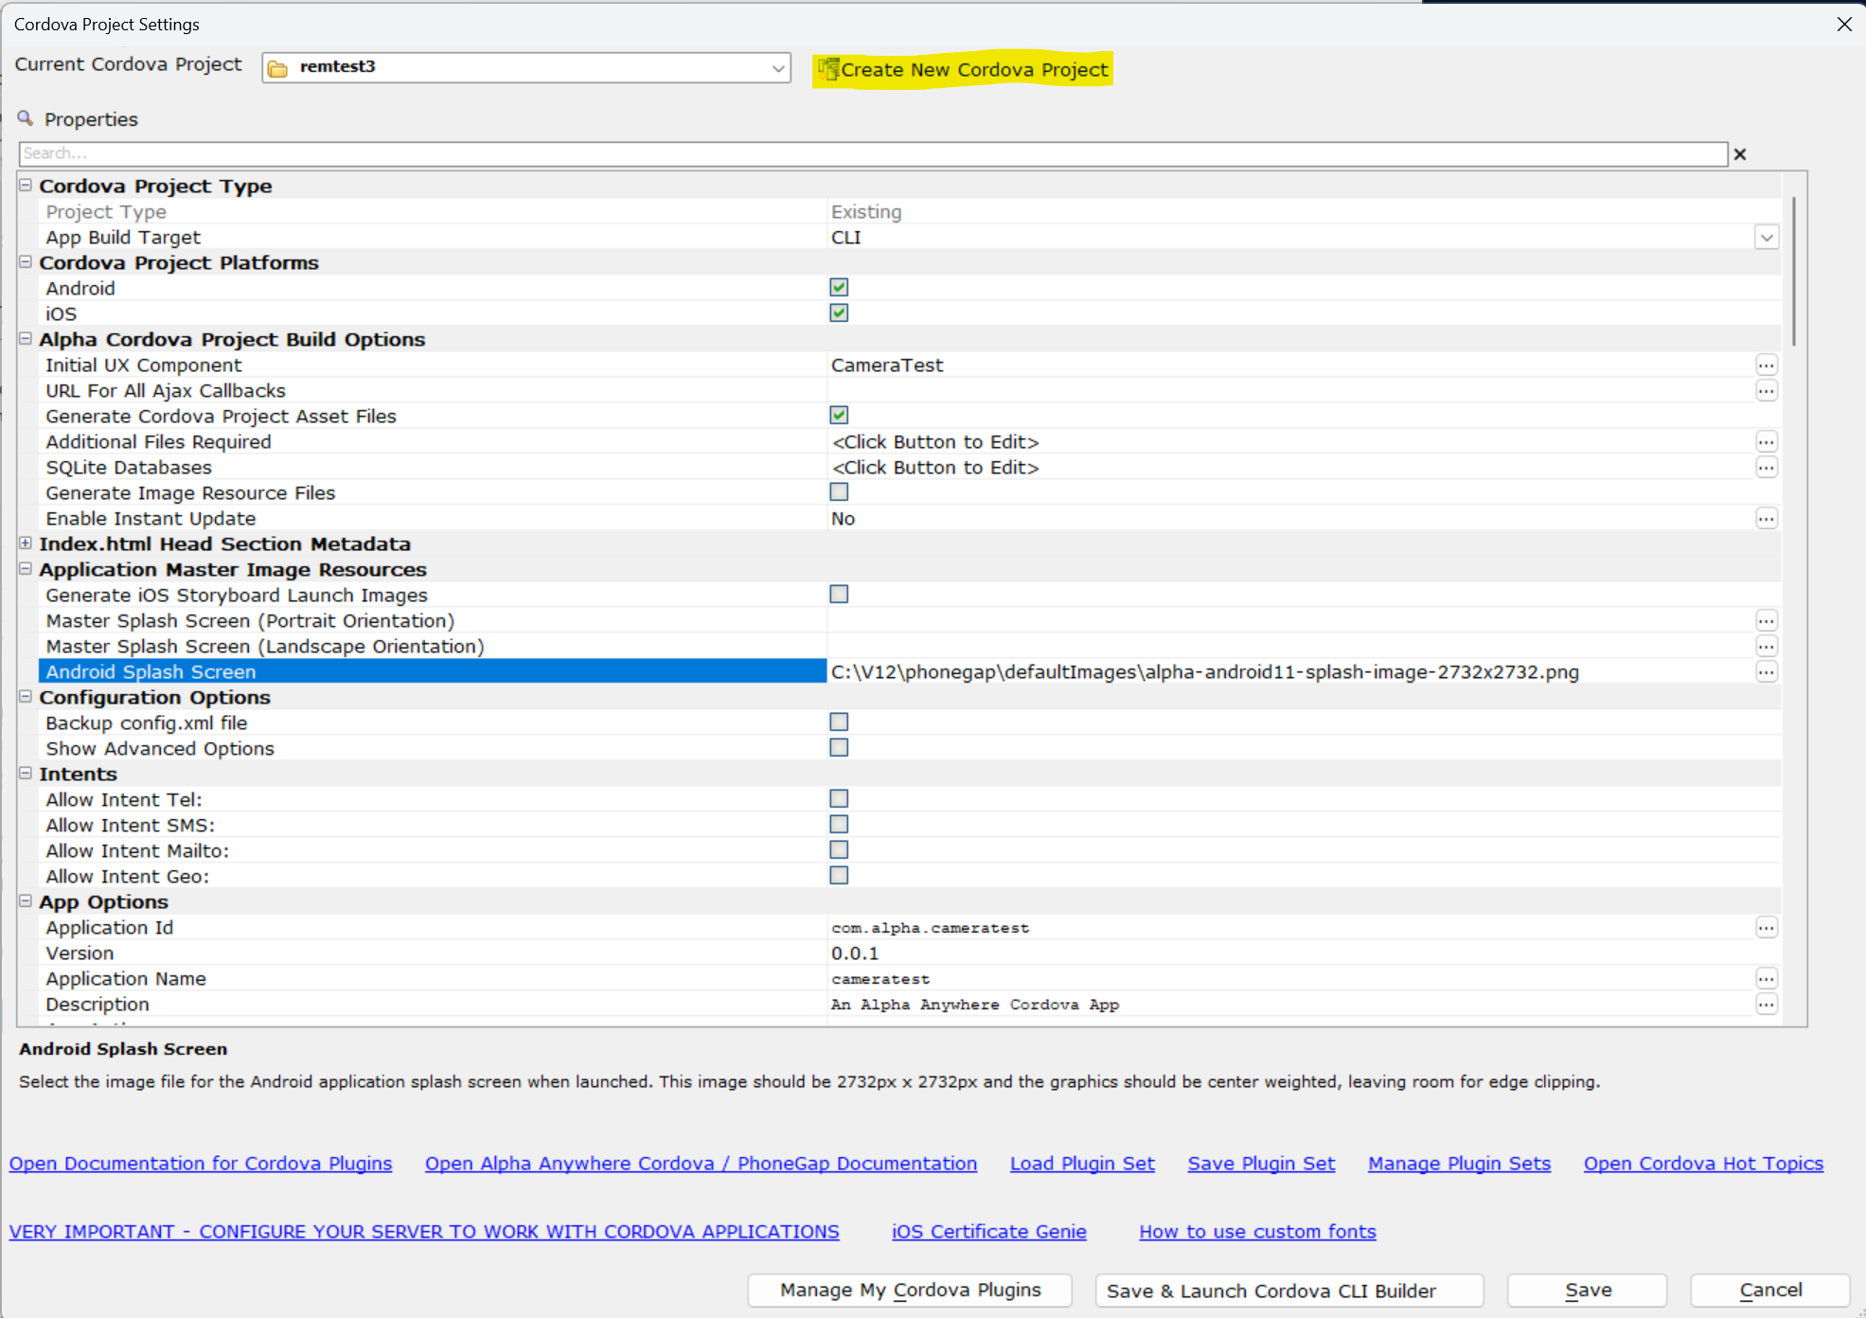This screenshot has height=1318, width=1866.
Task: Open ellipsis editor for Additional Files Required
Action: [1766, 442]
